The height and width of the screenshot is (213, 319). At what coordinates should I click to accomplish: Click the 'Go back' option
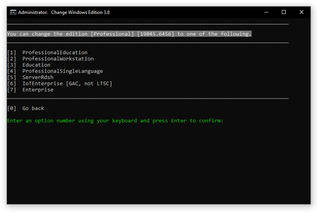33,108
